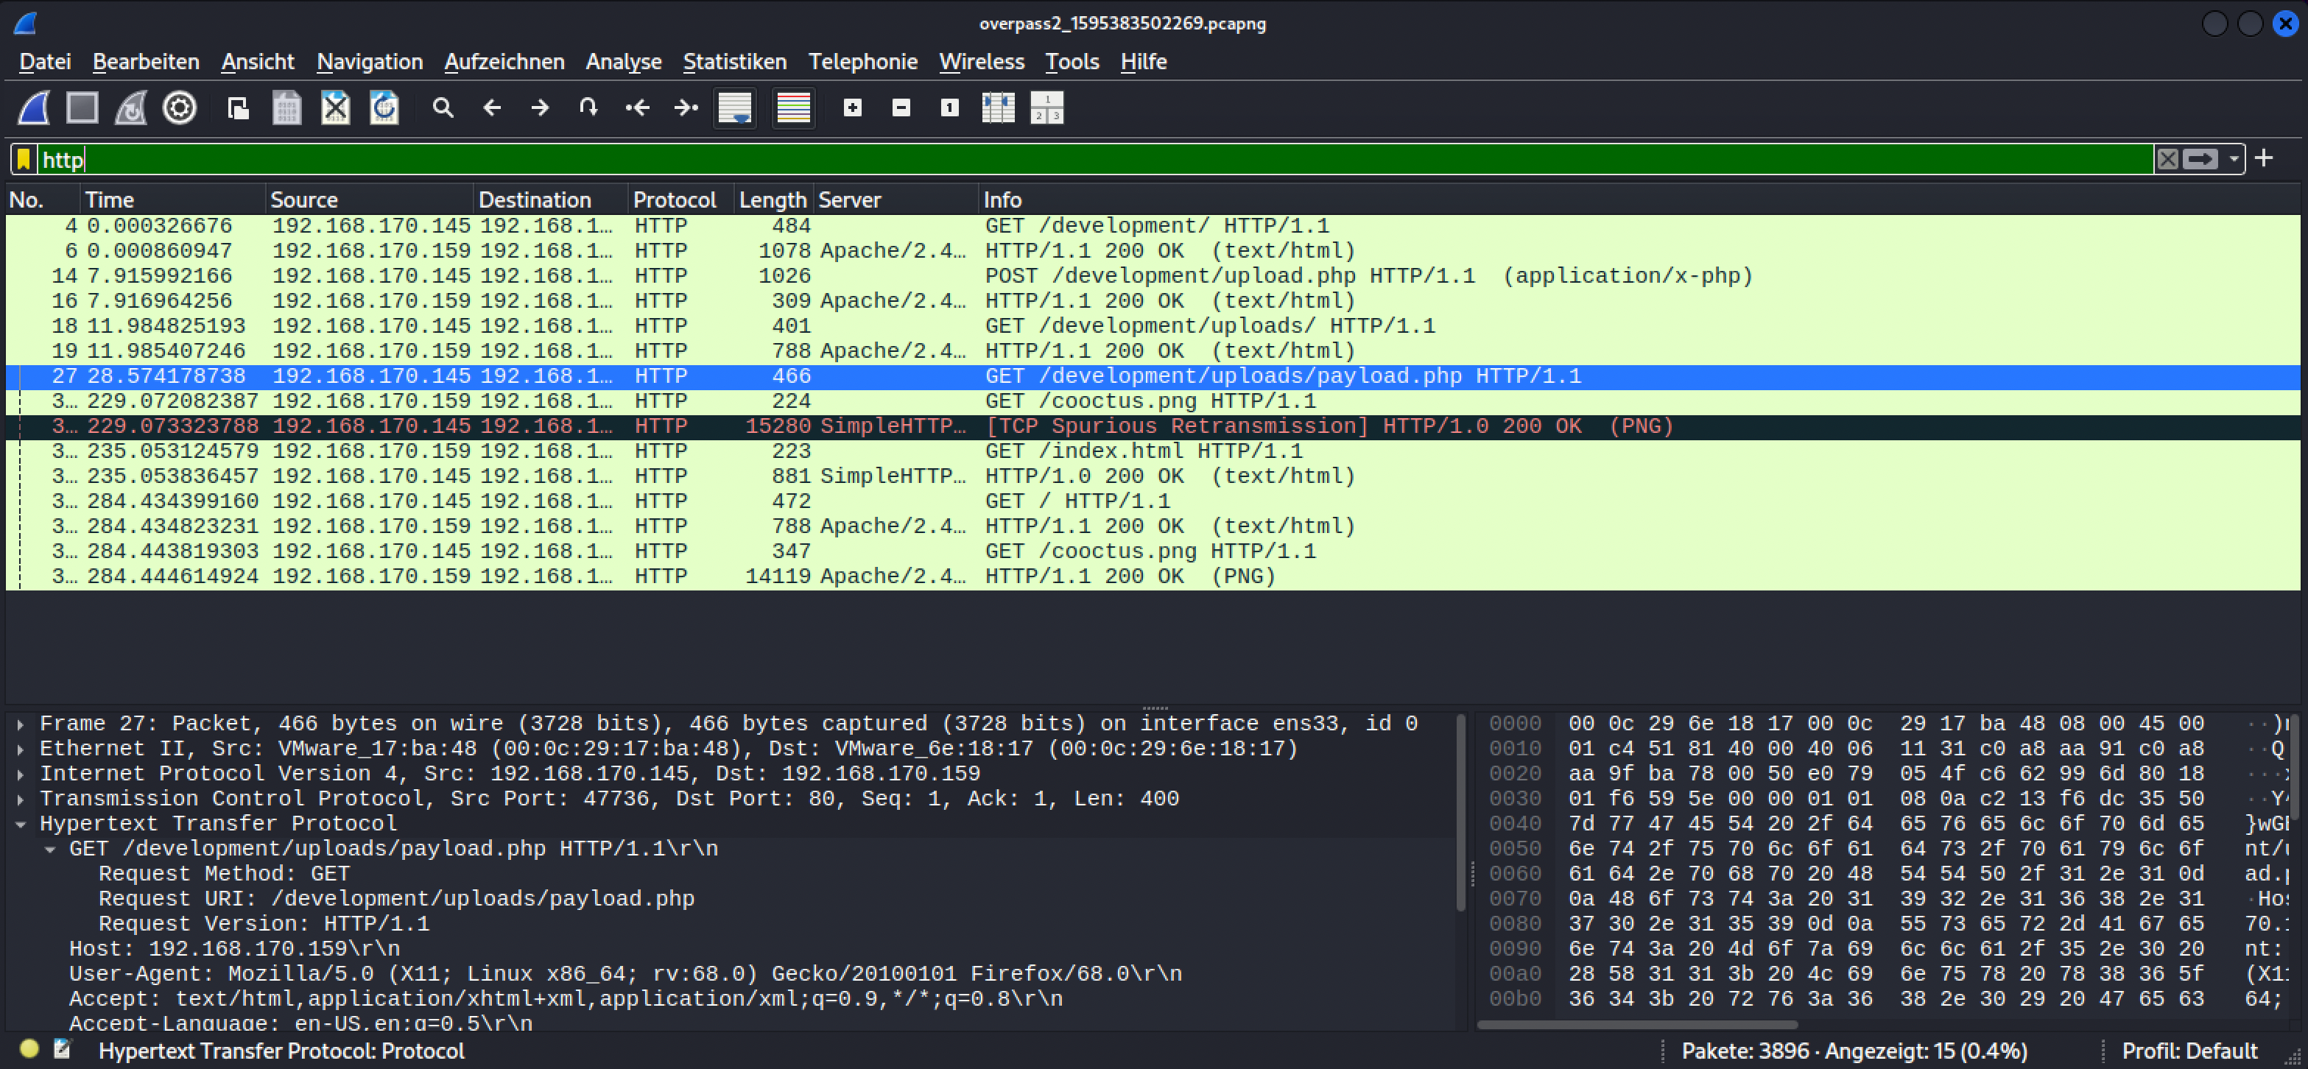
Task: Reset layout to default size icon
Action: tap(1046, 108)
